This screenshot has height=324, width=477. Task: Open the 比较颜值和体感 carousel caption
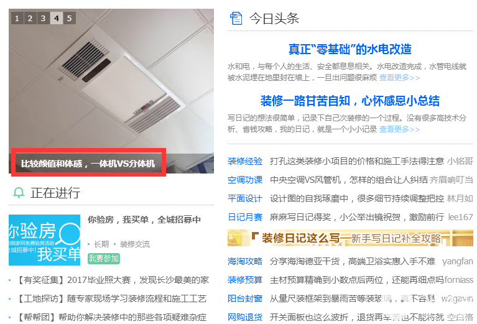[x=88, y=164]
